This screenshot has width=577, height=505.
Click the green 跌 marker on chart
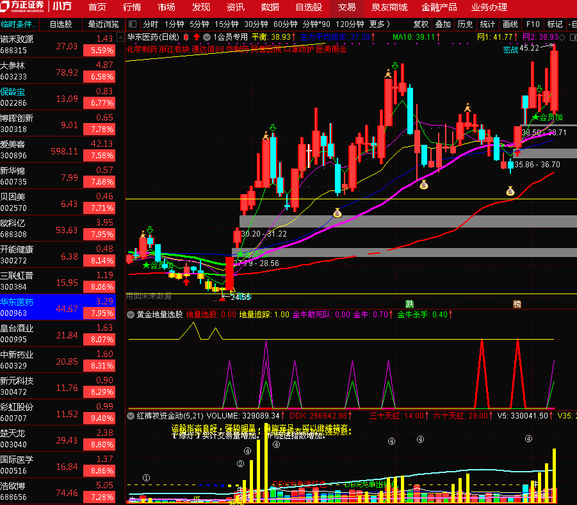tap(410, 304)
